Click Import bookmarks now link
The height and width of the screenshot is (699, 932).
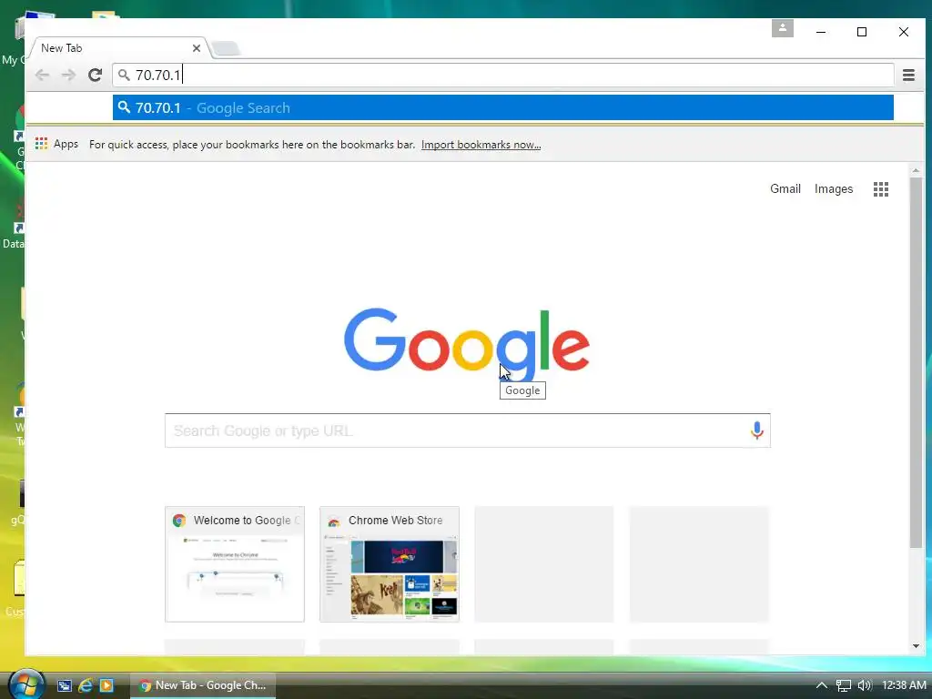[481, 145]
